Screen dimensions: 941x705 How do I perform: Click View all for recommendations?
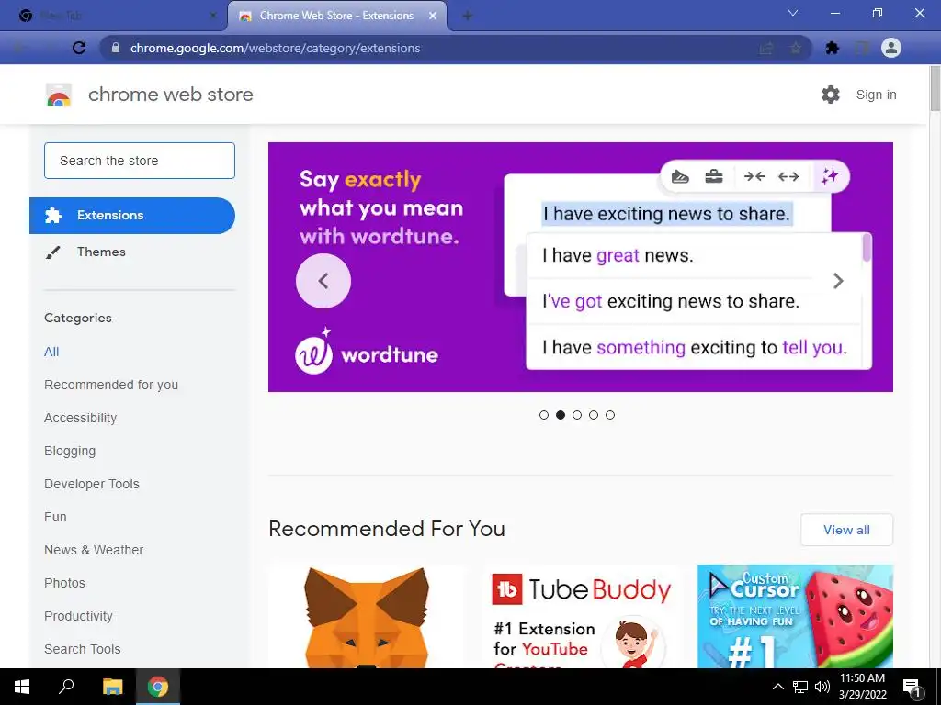[846, 530]
